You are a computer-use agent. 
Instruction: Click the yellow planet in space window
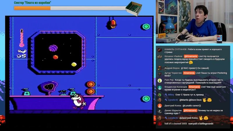74,64
